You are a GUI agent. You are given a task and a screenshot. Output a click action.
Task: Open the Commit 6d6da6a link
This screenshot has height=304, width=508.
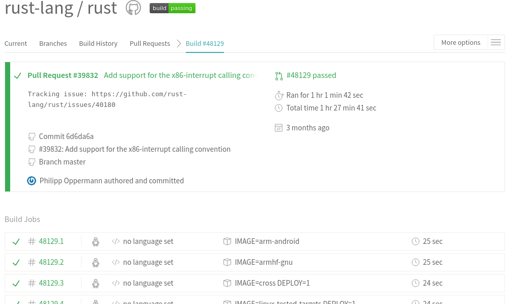coord(66,136)
